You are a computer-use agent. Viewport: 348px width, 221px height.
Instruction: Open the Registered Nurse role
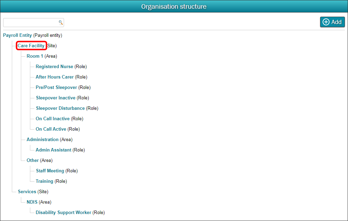pos(54,66)
